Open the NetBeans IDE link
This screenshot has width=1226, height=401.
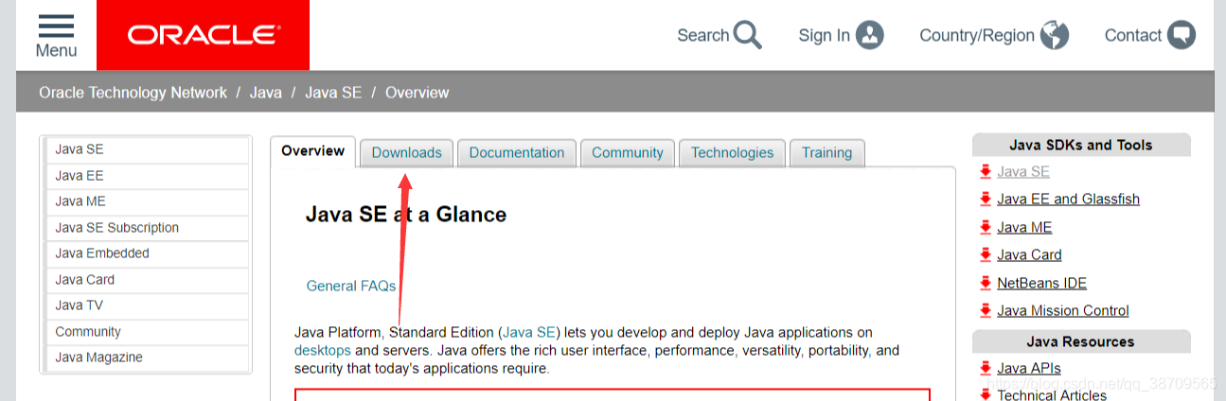[x=1041, y=283]
